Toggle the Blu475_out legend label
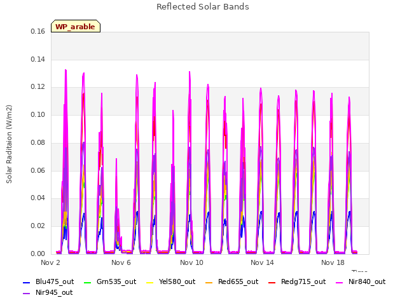 (x=55, y=282)
